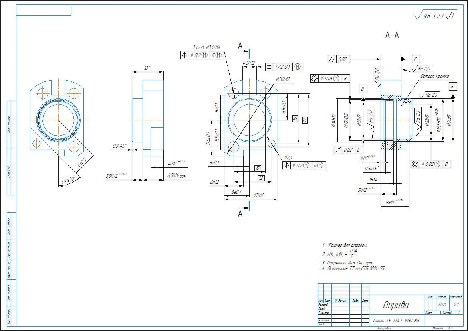468x331 pixels.
Task: Select the boxed dimension 12
Action: [261, 178]
